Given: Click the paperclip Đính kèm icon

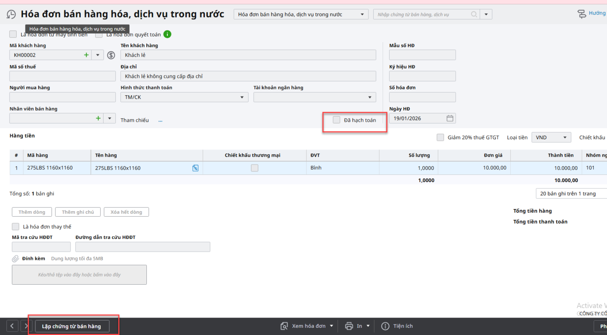Looking at the screenshot, I should (x=15, y=259).
